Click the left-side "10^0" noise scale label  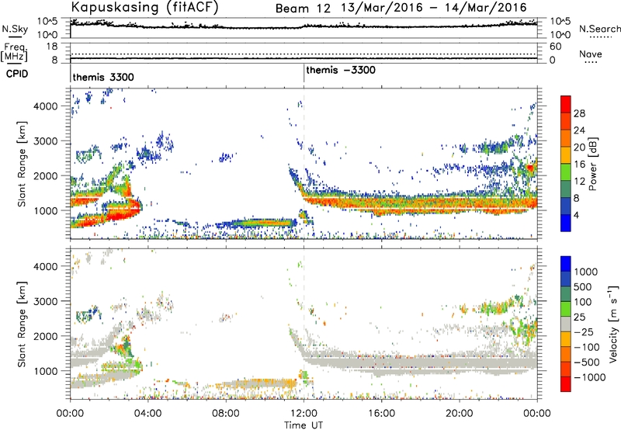pyautogui.click(x=47, y=35)
